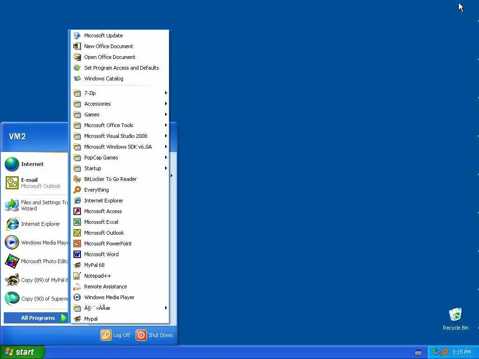Click the Microsoft PowerPoint icon
This screenshot has height=359, width=479.
(x=77, y=243)
